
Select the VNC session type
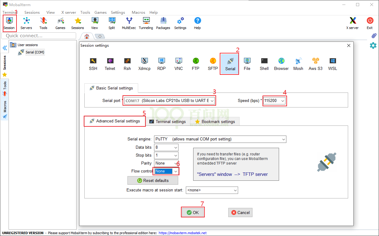click(179, 64)
